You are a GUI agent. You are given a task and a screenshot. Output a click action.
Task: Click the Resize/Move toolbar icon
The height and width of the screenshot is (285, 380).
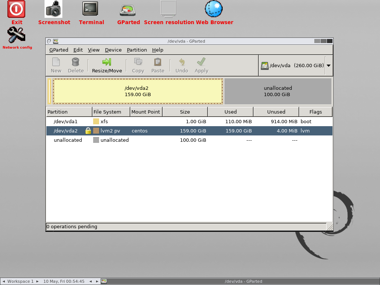[107, 62]
